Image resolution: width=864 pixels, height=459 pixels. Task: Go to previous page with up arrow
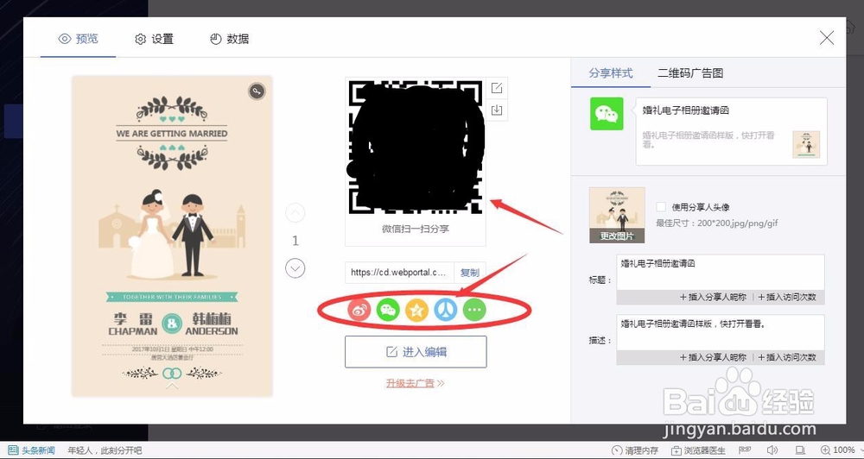point(295,213)
